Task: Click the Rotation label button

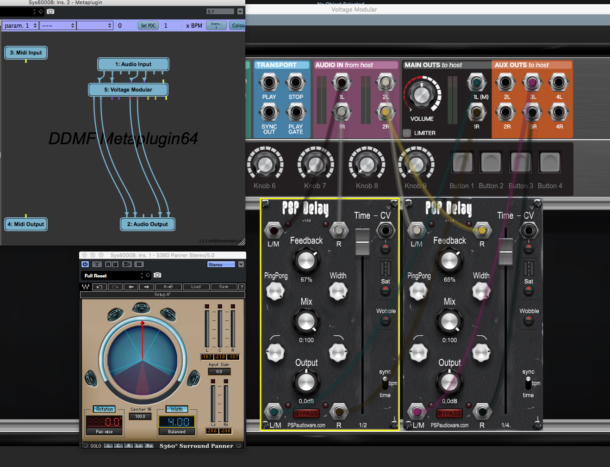Action: [x=105, y=409]
